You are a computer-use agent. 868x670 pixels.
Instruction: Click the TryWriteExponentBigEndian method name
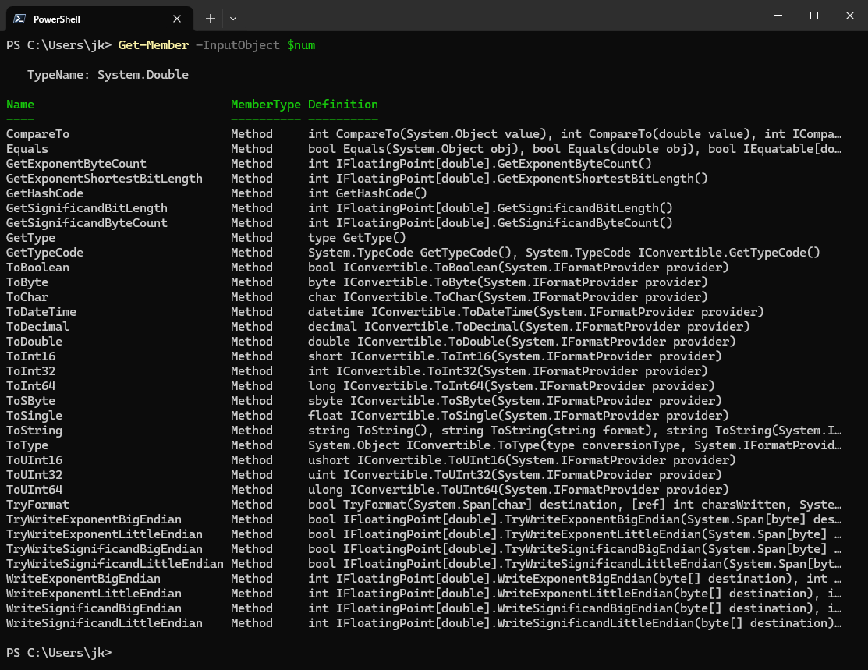point(94,519)
